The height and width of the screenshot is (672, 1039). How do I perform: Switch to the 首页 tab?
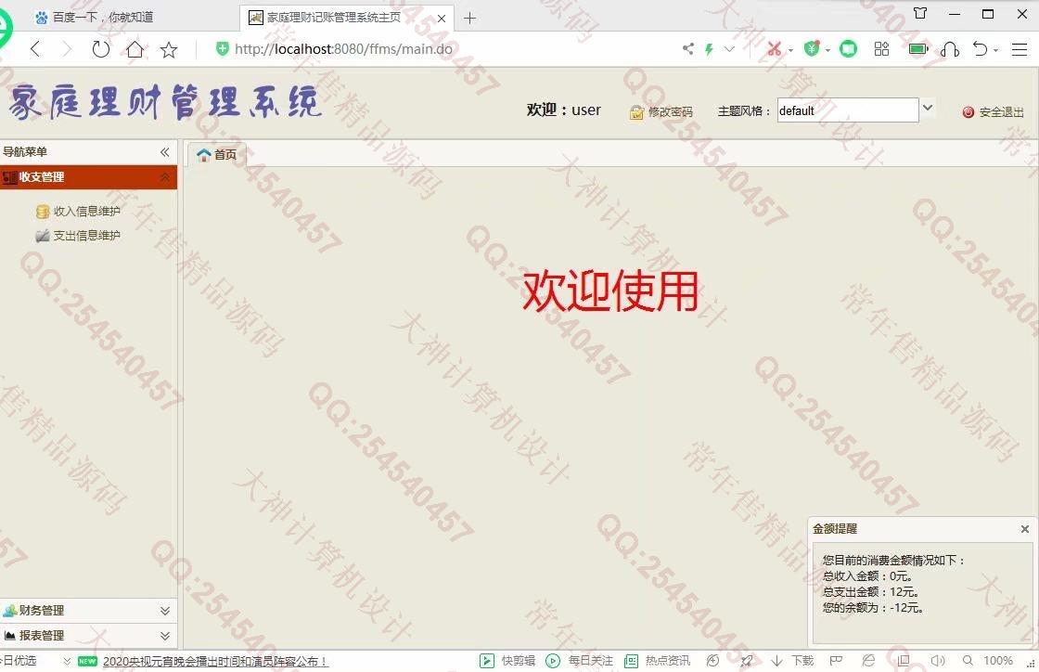(217, 154)
